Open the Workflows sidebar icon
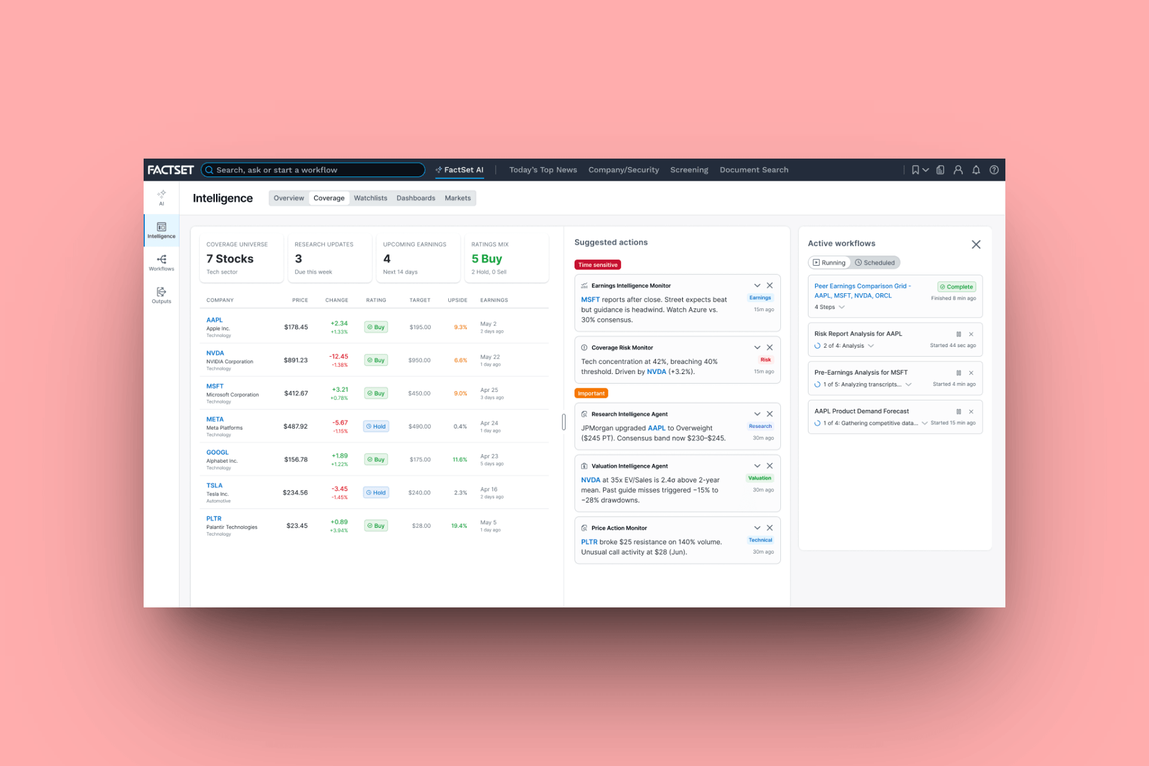The image size is (1149, 766). click(x=162, y=263)
